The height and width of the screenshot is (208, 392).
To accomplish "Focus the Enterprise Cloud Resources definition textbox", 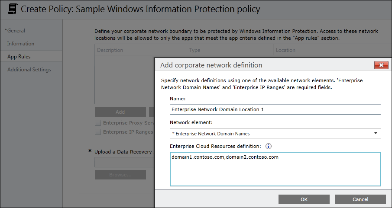I will pyautogui.click(x=275, y=169).
